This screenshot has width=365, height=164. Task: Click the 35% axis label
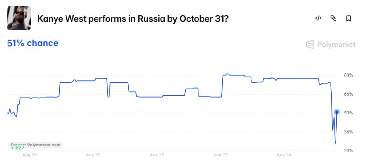point(349,132)
